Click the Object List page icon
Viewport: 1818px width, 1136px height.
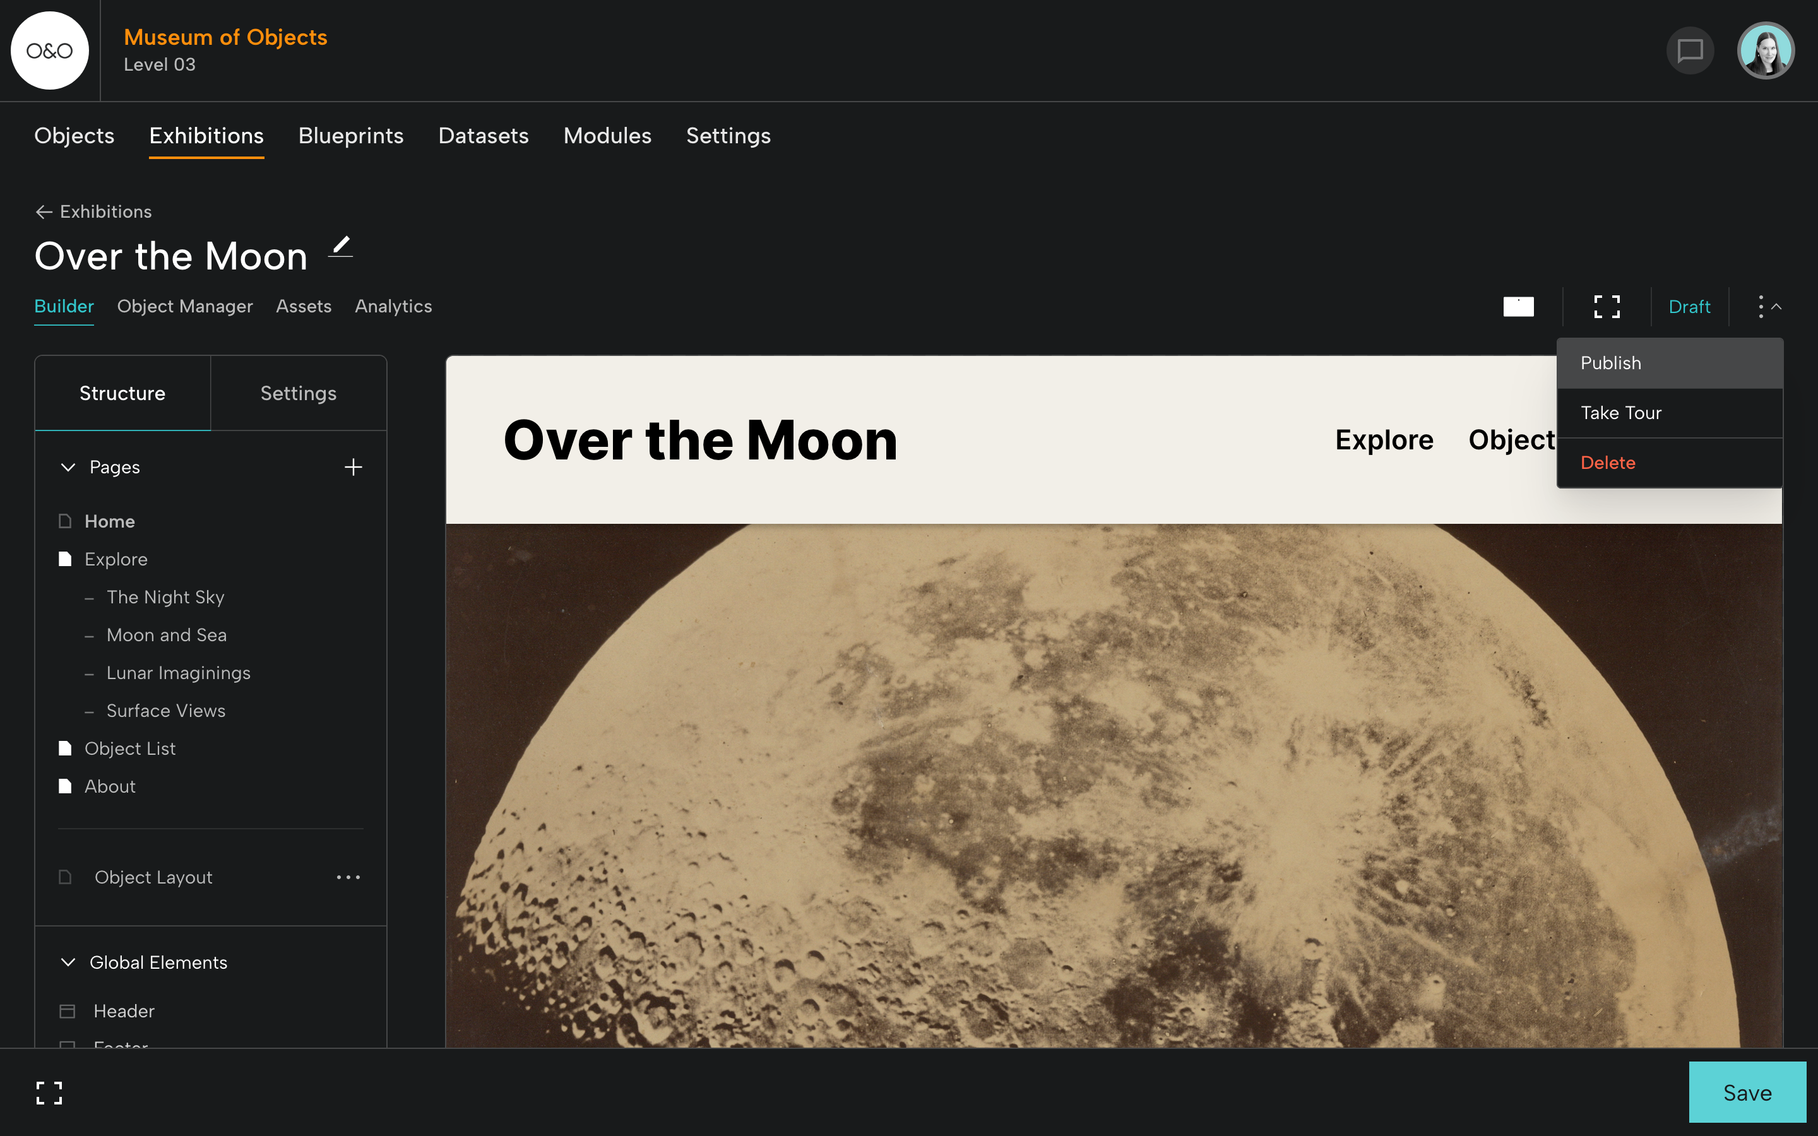(x=66, y=748)
